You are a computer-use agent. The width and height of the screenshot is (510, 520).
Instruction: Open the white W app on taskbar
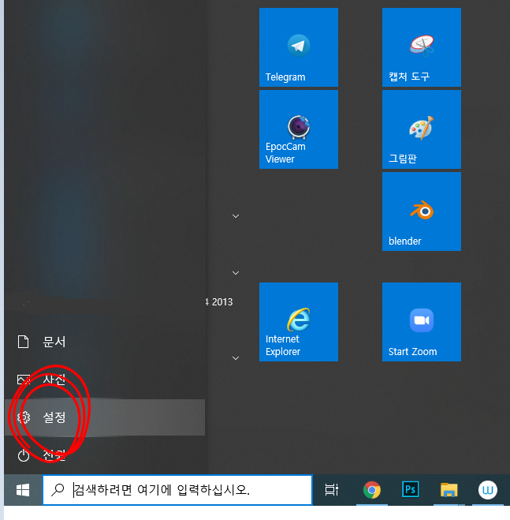tap(487, 490)
